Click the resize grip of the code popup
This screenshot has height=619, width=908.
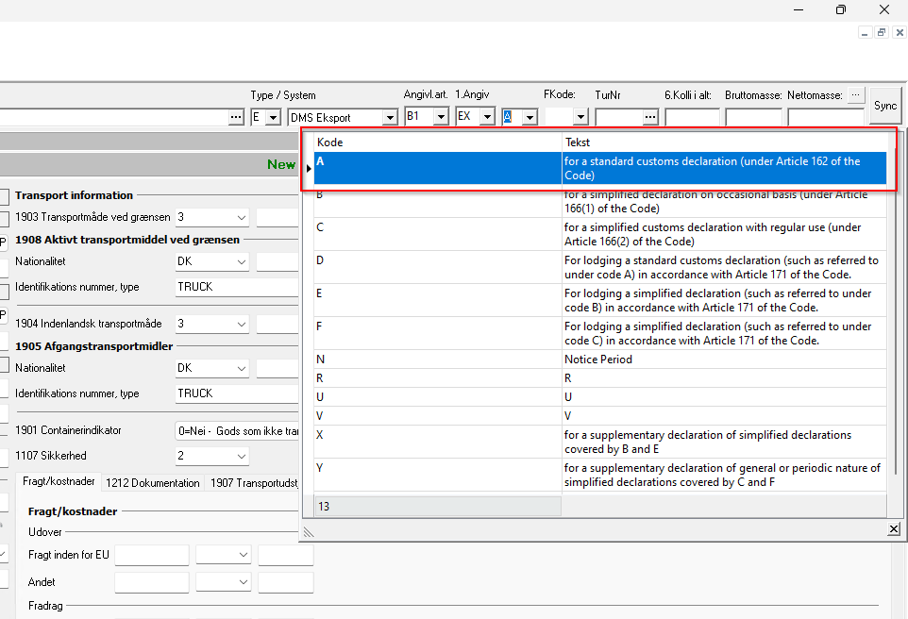(308, 532)
